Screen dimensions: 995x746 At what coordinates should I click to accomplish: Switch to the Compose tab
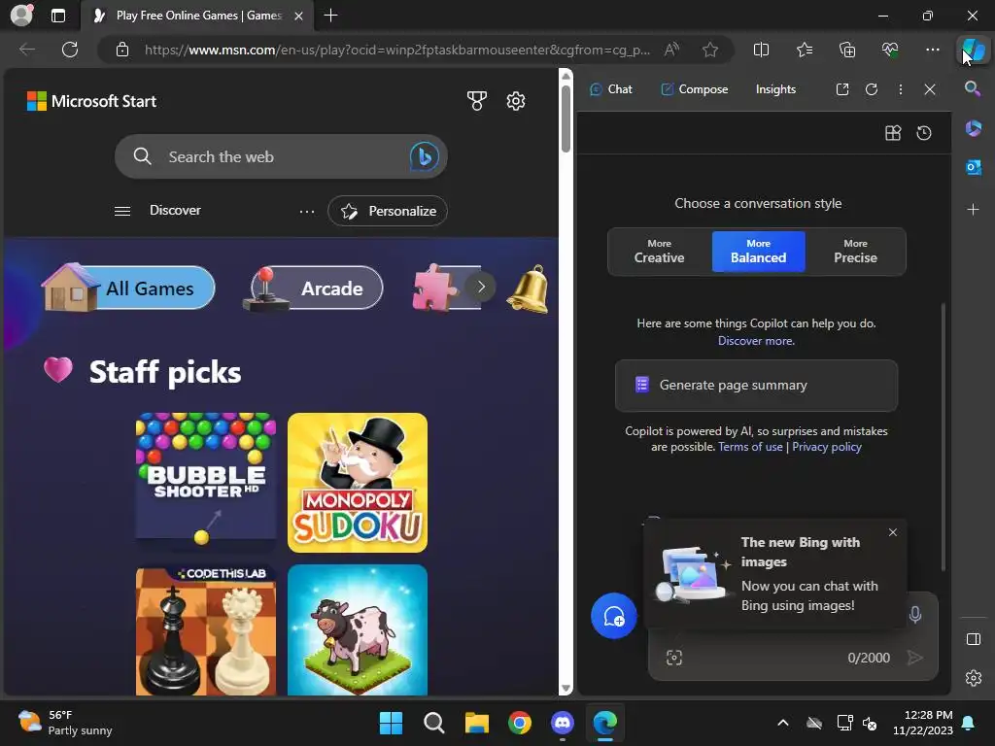tap(694, 89)
